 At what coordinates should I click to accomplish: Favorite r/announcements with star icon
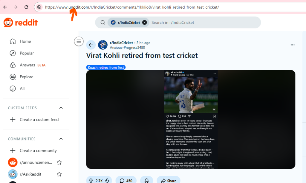click(x=59, y=162)
